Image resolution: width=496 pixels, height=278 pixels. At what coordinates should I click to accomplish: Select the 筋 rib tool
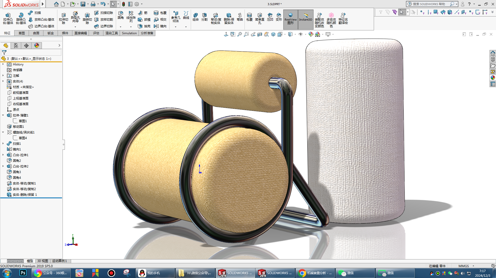coord(143,13)
